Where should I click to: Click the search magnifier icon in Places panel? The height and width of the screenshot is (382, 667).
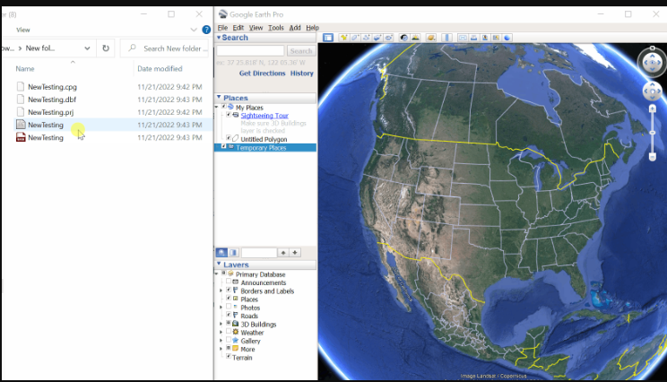tap(221, 253)
